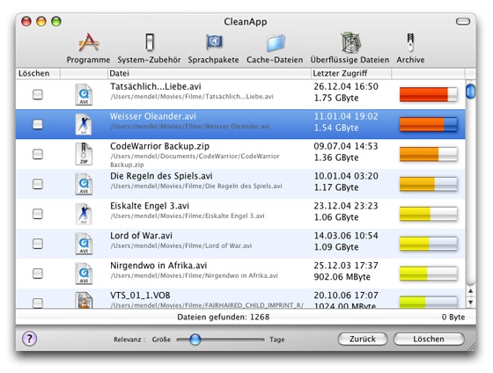Click path /Users/mendel/Movies/Filme/Lord of War.avi
The width and height of the screenshot is (493, 373).
[181, 245]
